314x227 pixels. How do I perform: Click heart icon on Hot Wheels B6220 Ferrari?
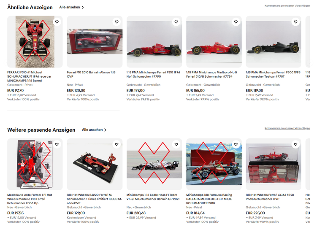click(x=116, y=144)
